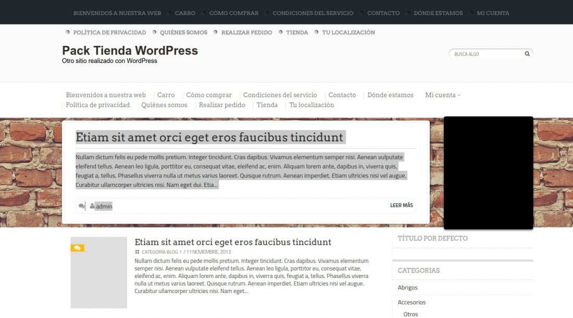Viewport: 573px width, 318px height.
Task: Open Quiénes somos uppercase menu link
Action: point(183,32)
